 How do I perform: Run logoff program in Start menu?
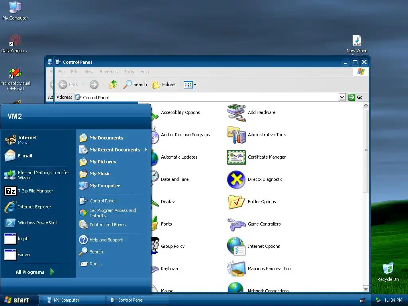17,239
